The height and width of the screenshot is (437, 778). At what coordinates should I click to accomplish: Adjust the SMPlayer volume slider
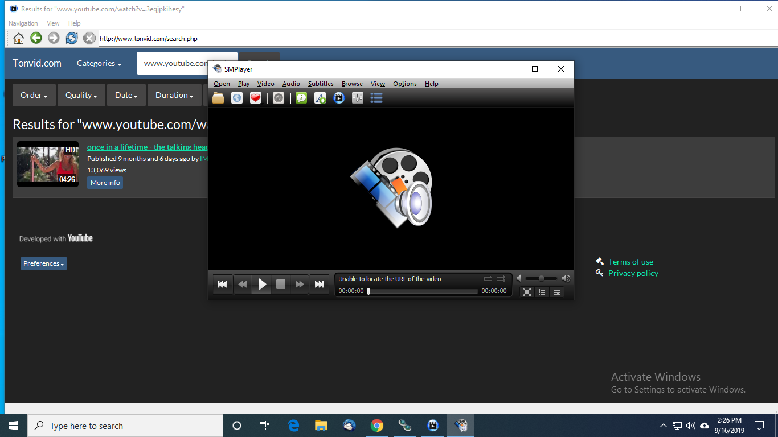pos(541,278)
